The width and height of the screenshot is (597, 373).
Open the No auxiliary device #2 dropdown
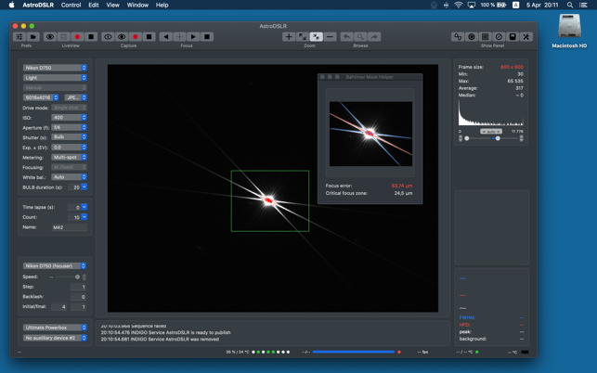[55, 338]
